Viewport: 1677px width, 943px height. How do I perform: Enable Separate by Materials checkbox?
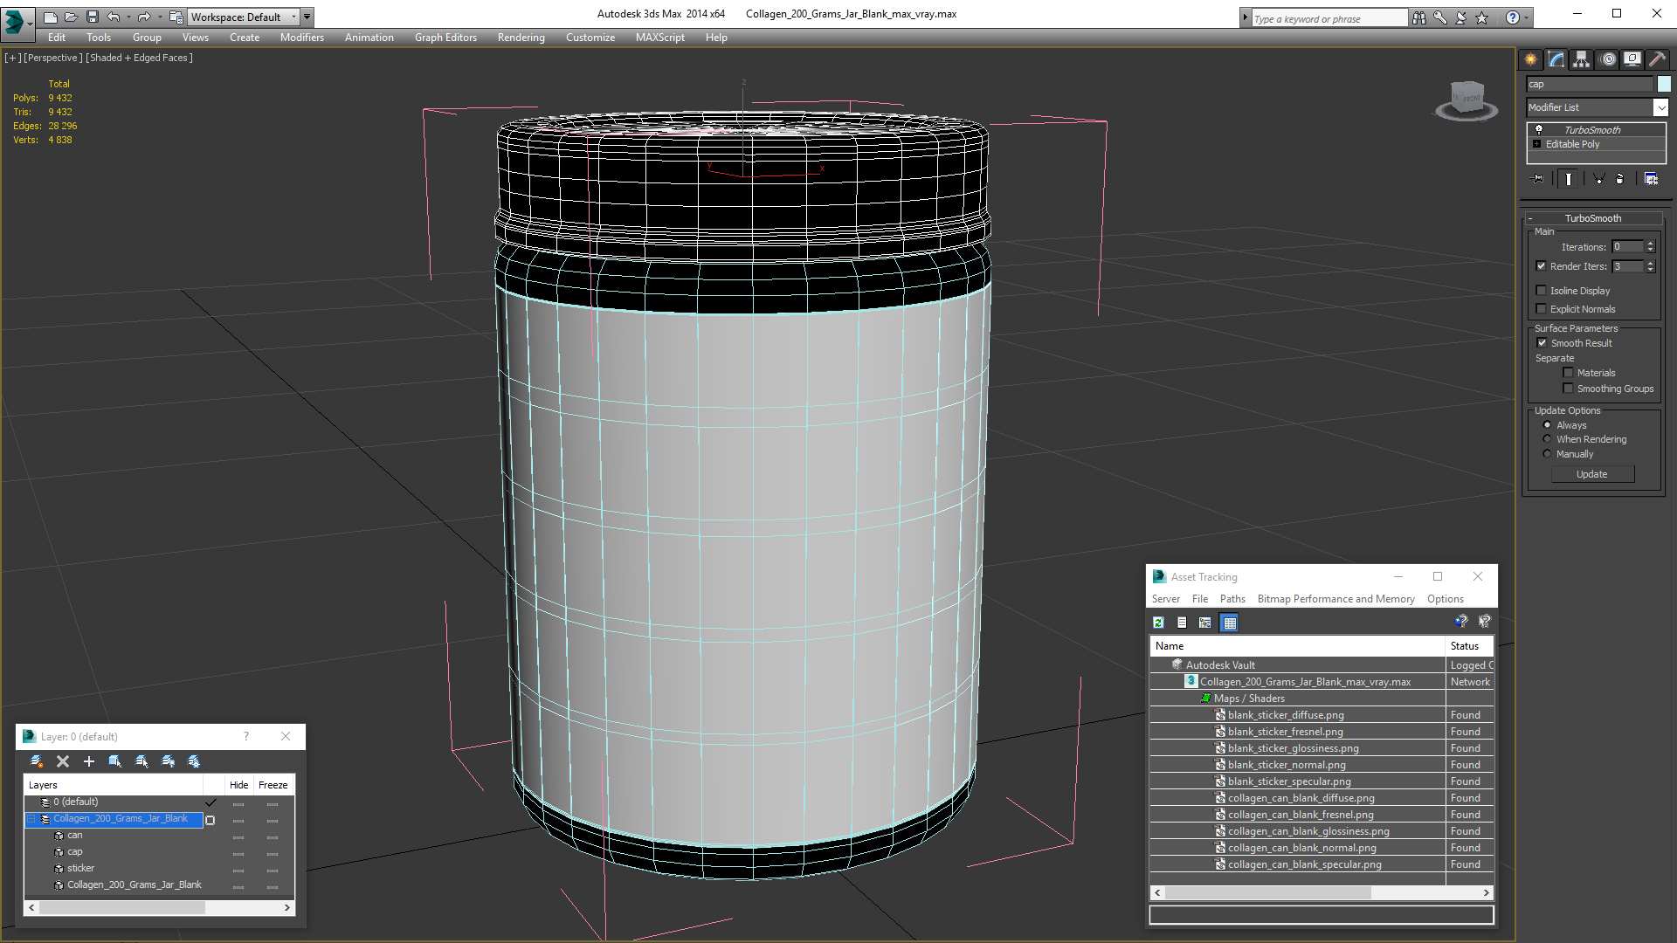(x=1568, y=373)
